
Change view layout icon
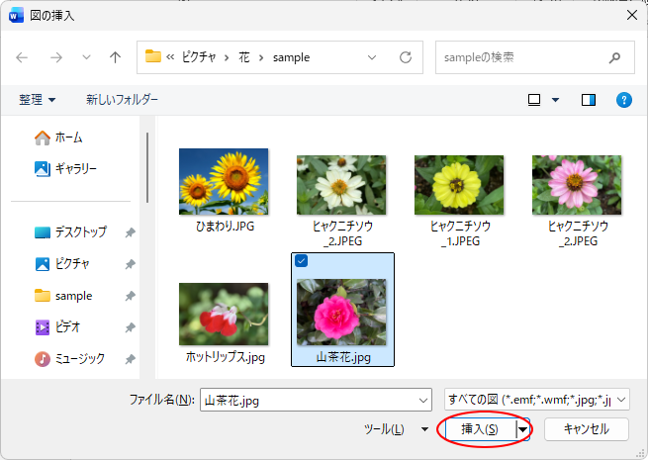click(x=534, y=100)
